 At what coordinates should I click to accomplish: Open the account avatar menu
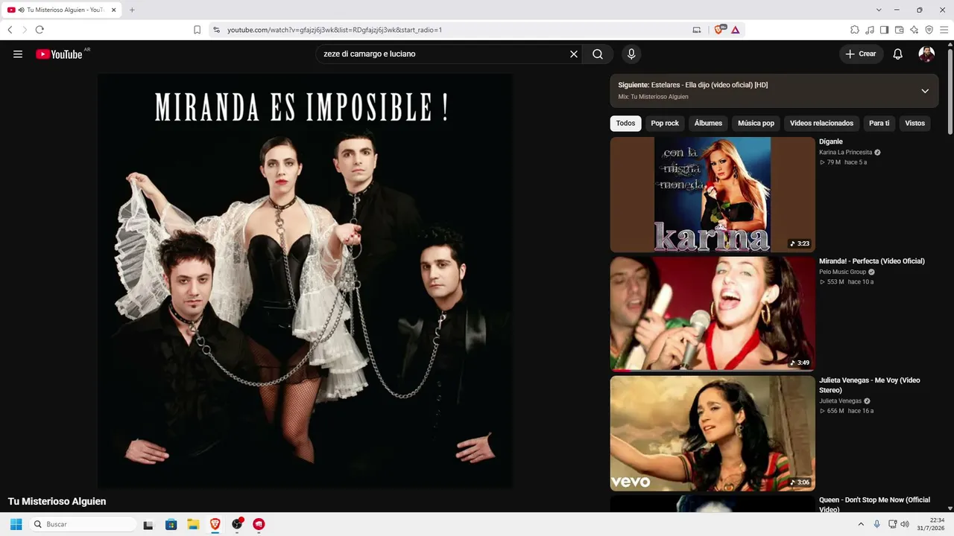click(926, 54)
